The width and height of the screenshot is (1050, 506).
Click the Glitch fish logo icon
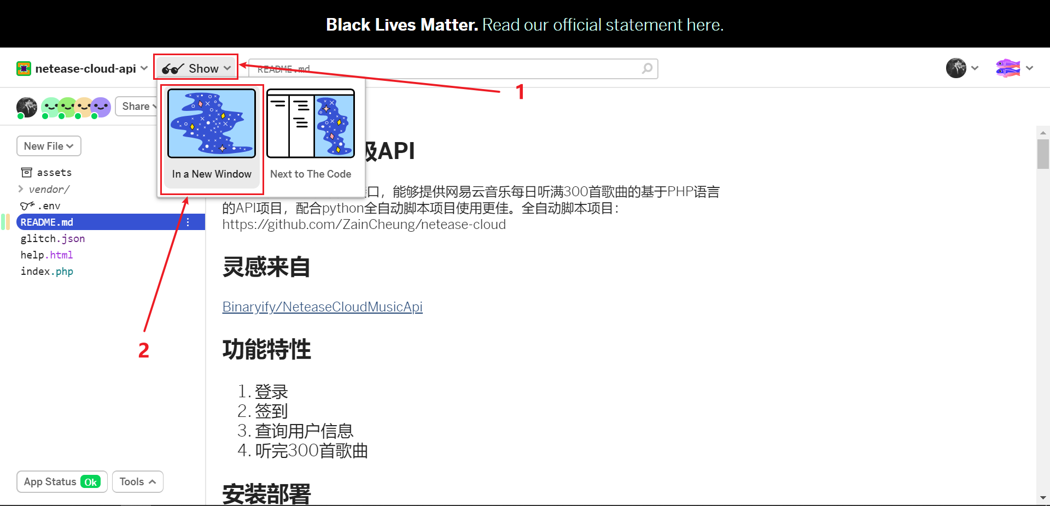pos(1008,68)
